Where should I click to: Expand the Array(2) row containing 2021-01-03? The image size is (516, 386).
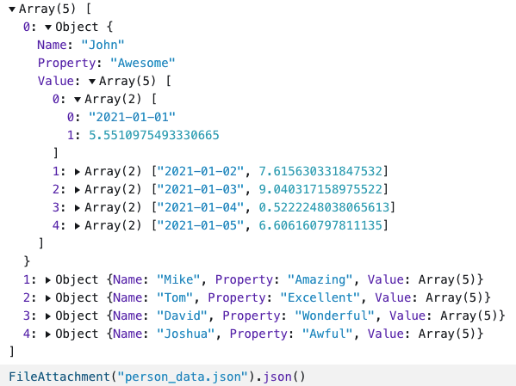click(78, 189)
